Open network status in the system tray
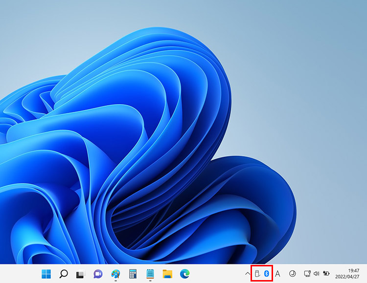The height and width of the screenshot is (283, 367). tap(307, 274)
